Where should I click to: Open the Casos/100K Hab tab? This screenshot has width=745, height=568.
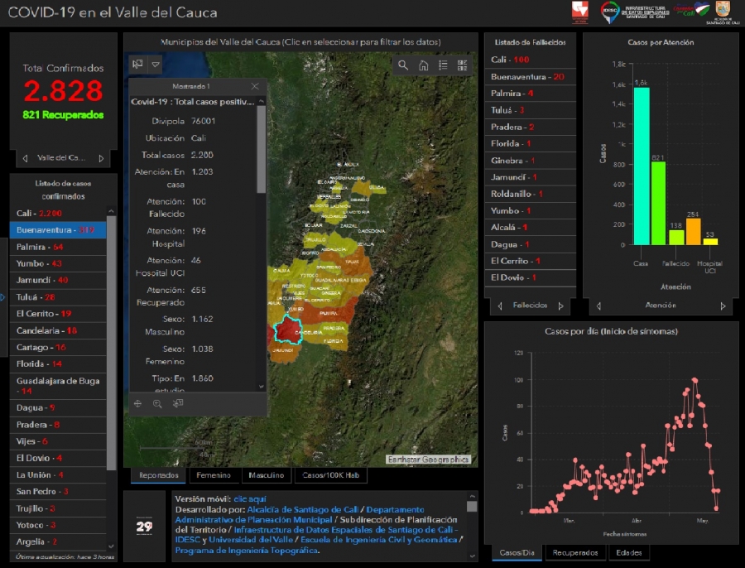(330, 475)
